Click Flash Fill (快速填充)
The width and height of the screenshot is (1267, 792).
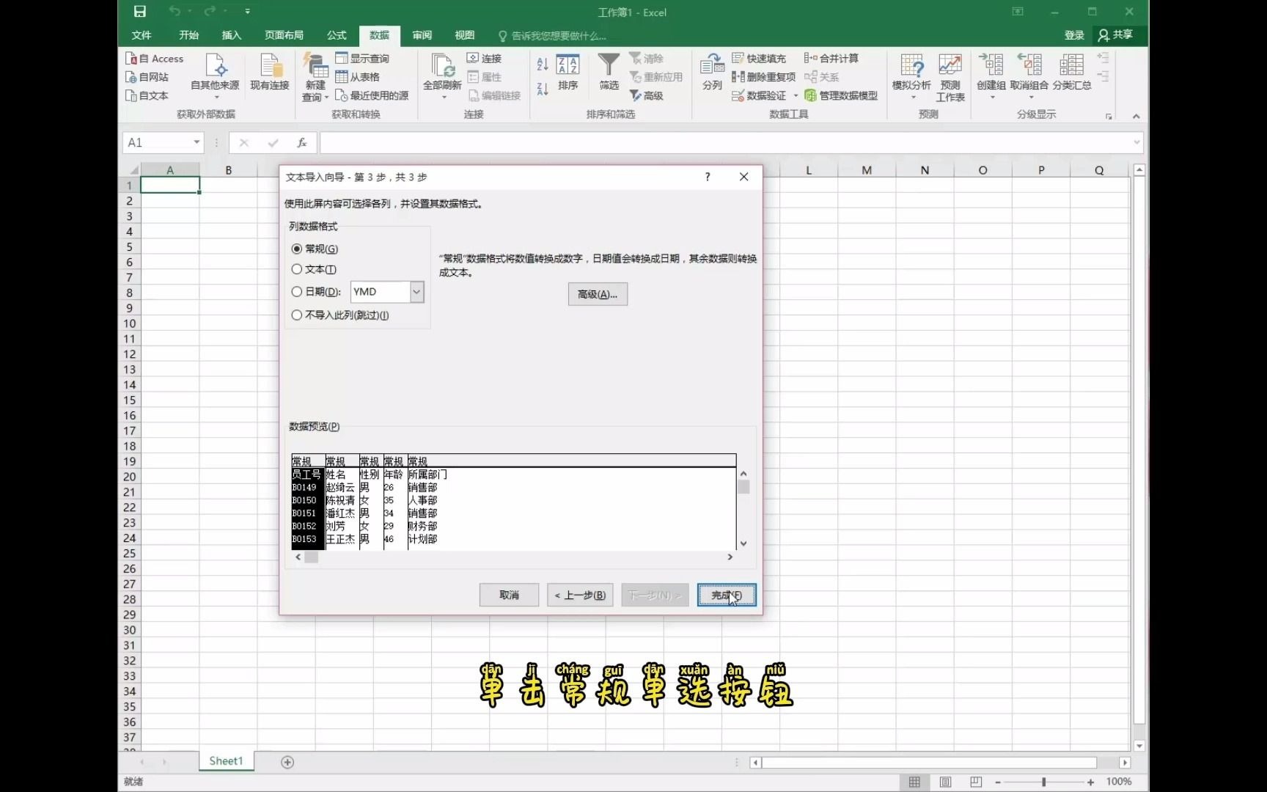tap(759, 59)
